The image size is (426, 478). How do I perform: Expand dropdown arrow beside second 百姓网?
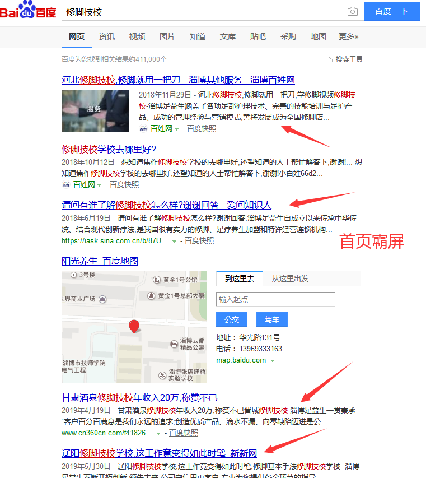click(99, 185)
